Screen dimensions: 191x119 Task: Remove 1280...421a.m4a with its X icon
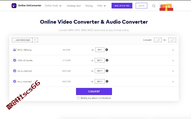[173, 60]
